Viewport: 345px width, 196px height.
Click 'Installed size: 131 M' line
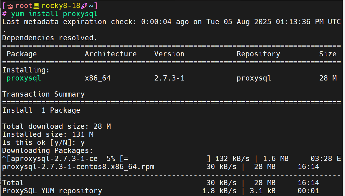point(48,134)
